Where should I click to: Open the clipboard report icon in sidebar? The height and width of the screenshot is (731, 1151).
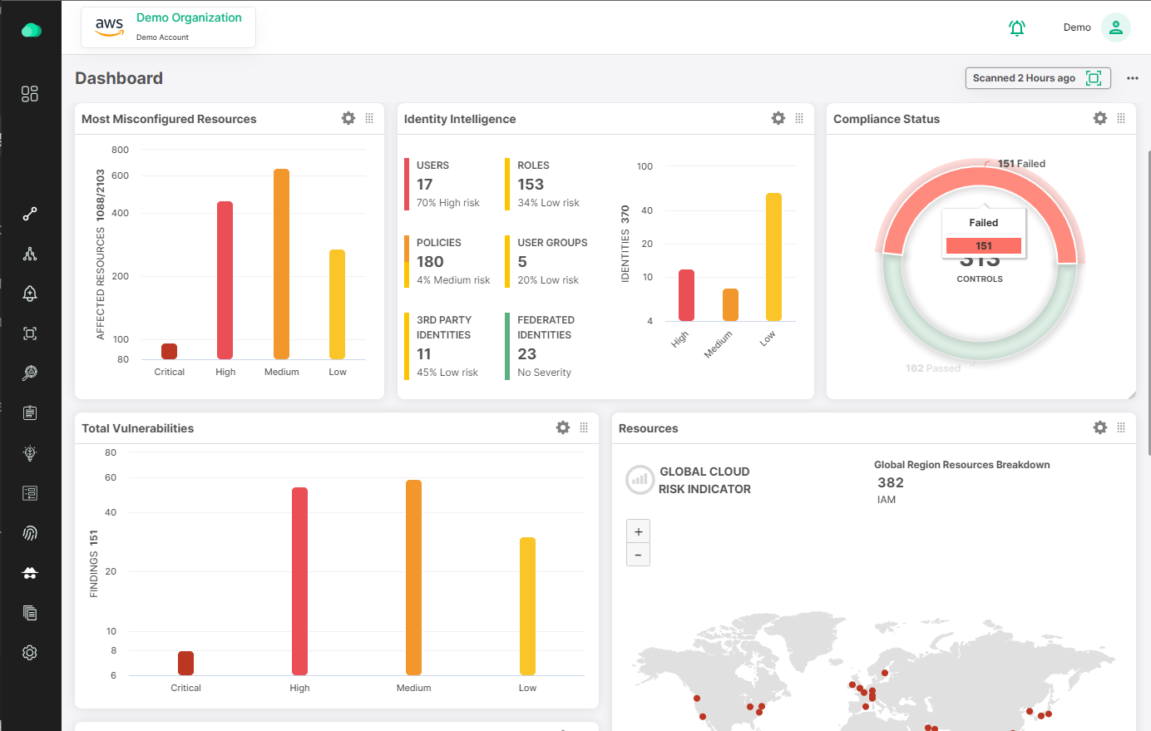point(30,413)
